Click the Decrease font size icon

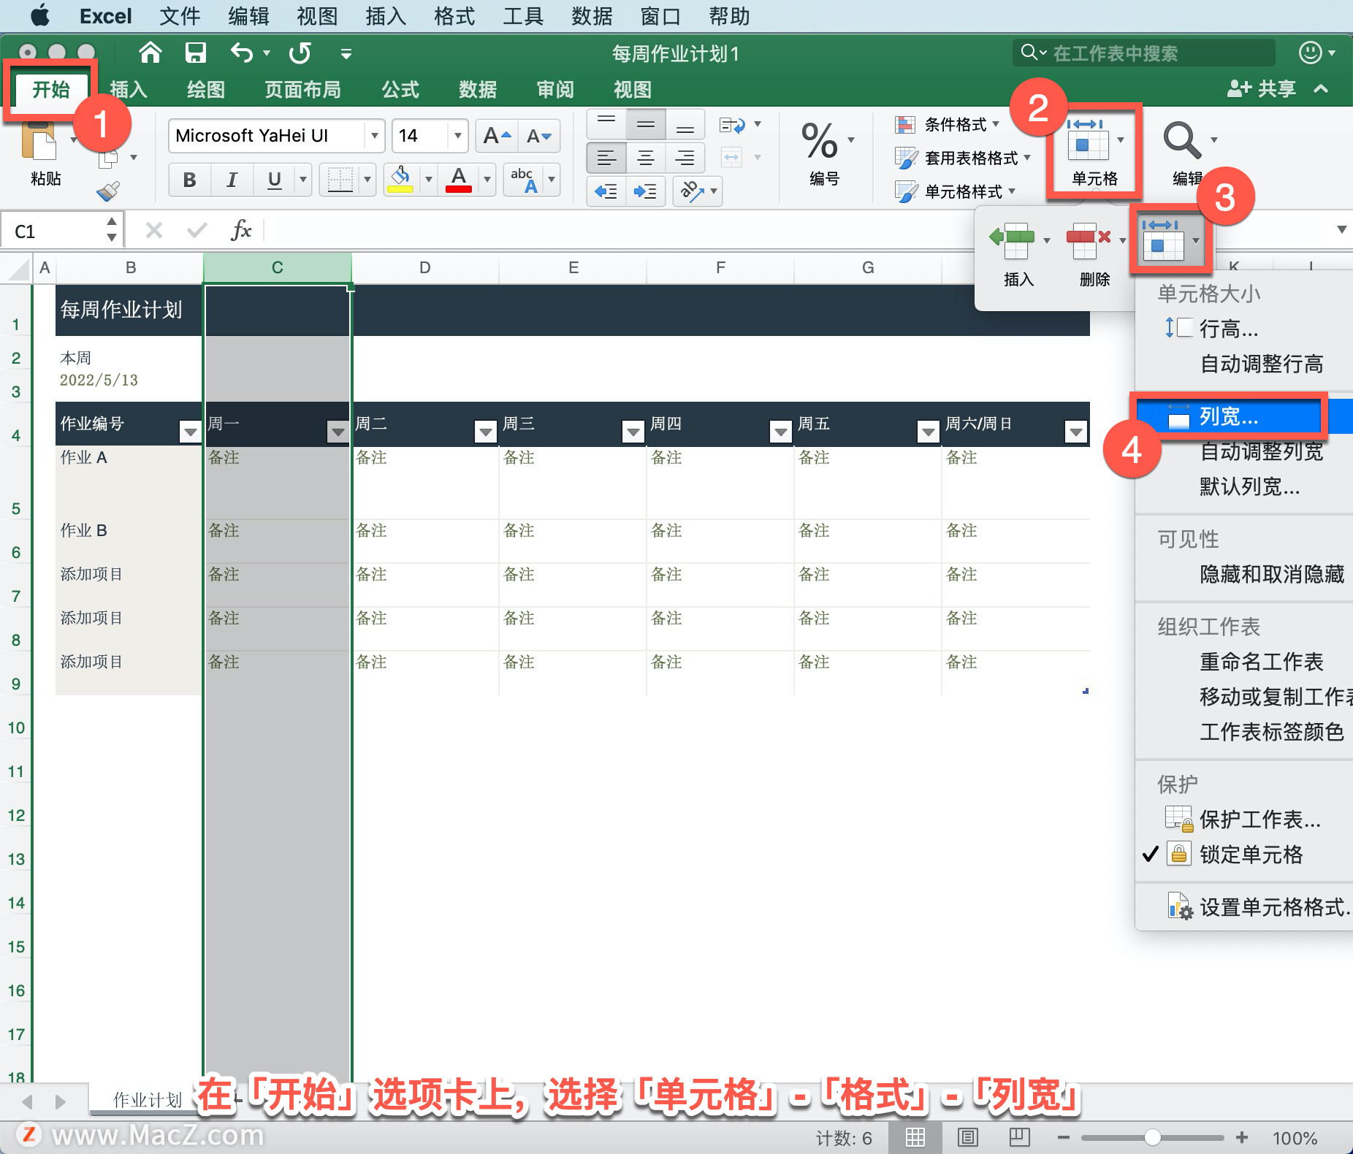click(539, 136)
